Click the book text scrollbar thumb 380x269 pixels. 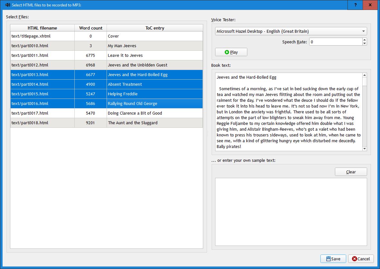point(365,82)
